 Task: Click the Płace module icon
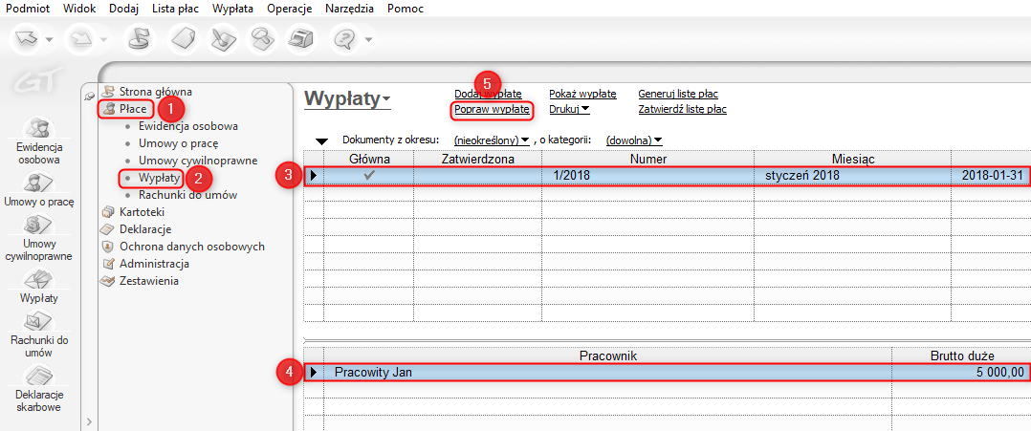click(x=107, y=108)
